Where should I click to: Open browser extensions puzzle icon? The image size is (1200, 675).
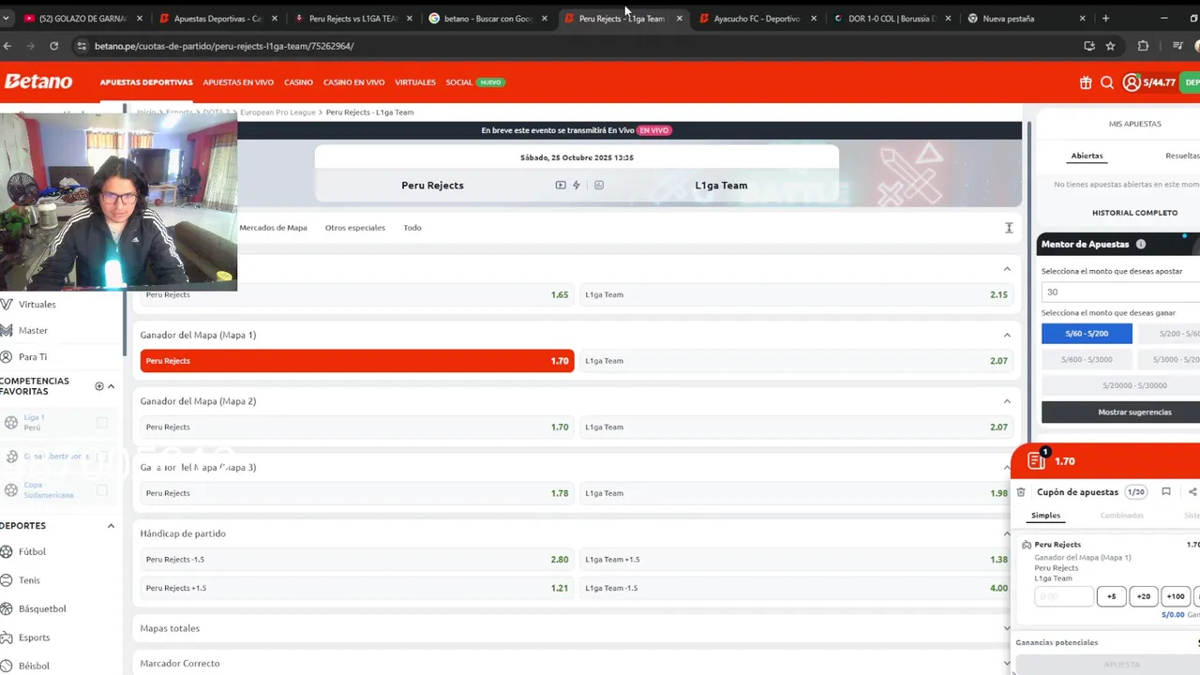(1143, 46)
